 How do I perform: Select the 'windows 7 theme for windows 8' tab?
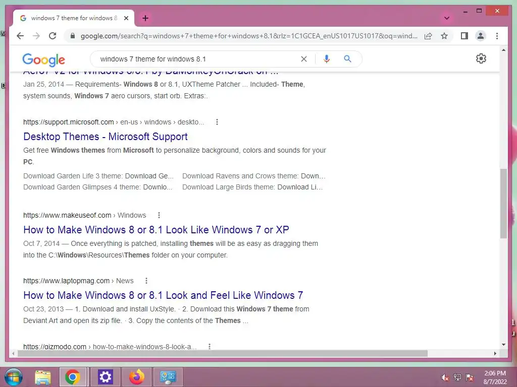pos(74,18)
